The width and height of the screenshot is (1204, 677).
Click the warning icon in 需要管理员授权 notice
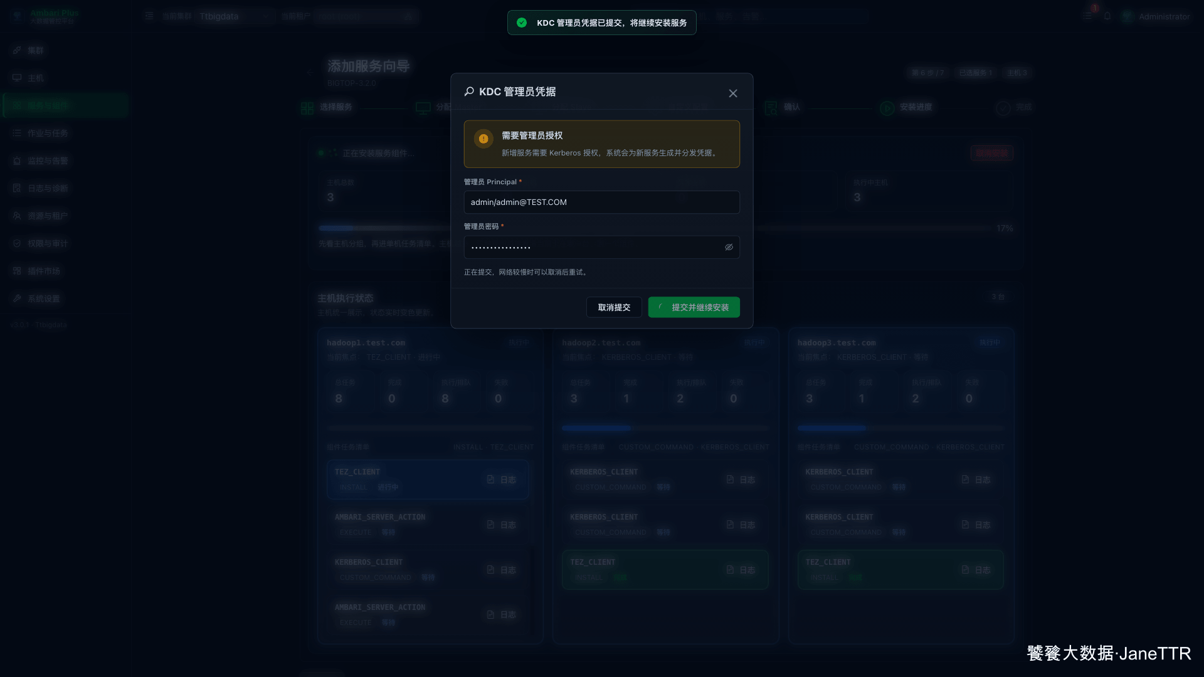coord(483,139)
